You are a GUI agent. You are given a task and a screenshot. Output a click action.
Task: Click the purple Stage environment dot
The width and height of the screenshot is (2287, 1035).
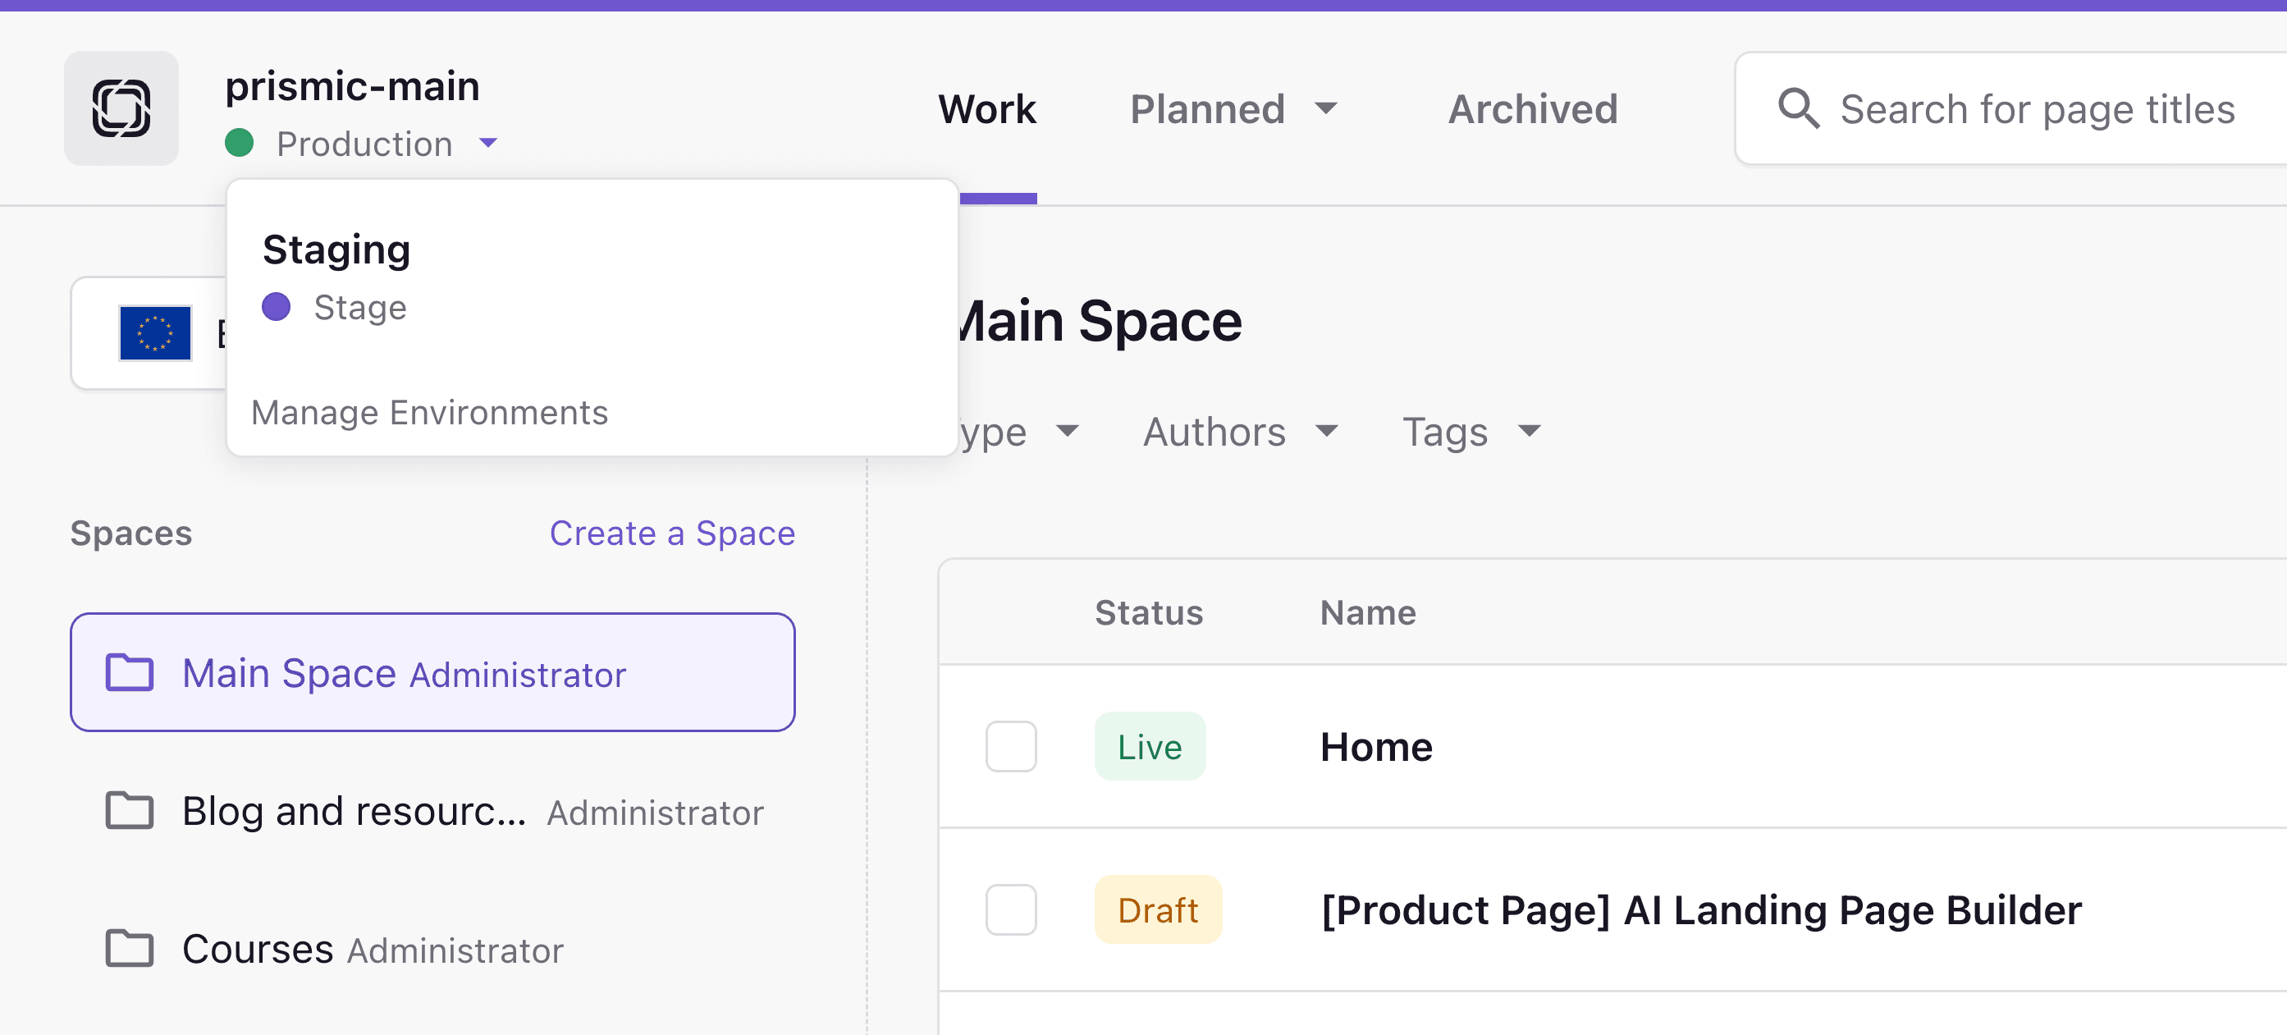(277, 306)
